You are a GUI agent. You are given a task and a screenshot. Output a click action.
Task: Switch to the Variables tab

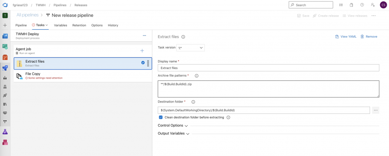pos(60,25)
